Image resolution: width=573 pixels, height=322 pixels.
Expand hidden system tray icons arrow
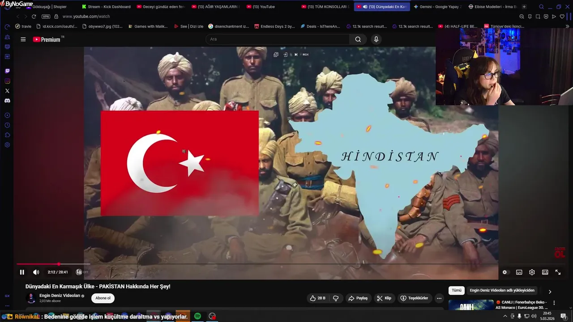(x=505, y=316)
